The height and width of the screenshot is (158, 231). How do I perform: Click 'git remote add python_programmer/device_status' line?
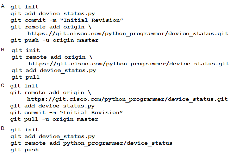coord(91,143)
